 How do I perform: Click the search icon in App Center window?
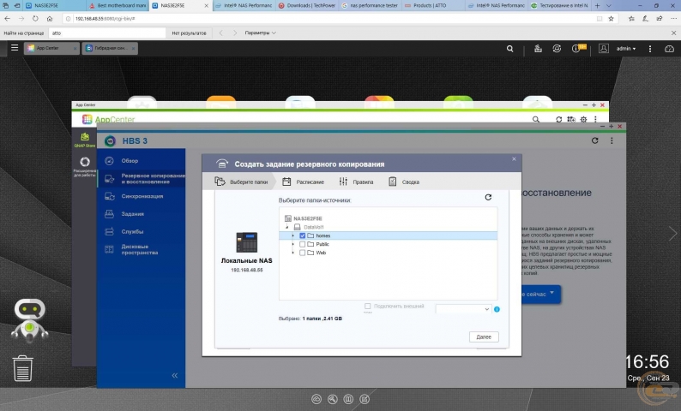[536, 119]
